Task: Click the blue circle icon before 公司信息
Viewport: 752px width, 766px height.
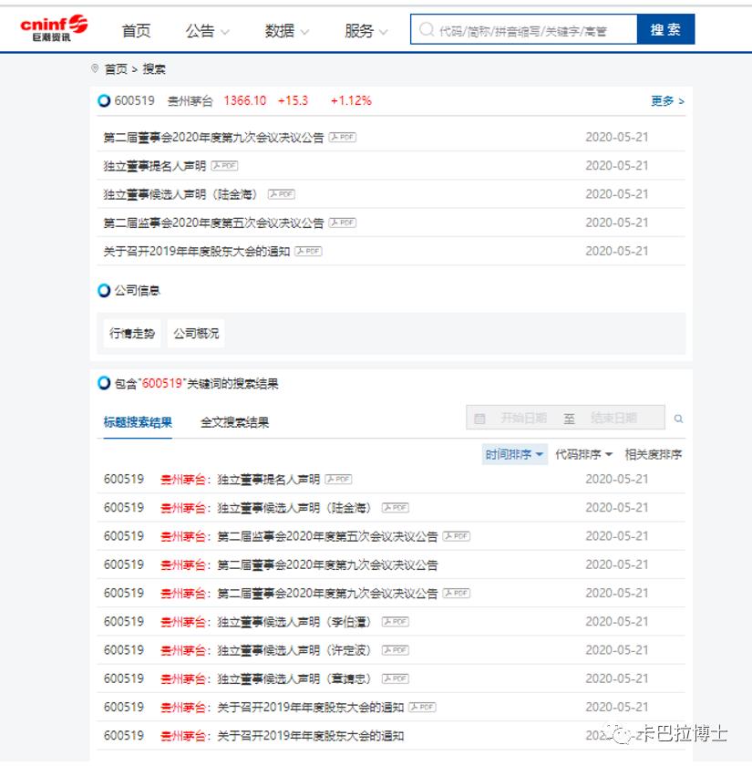Action: click(x=103, y=290)
